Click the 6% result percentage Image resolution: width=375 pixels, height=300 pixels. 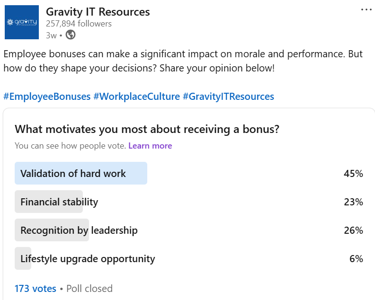coord(356,259)
